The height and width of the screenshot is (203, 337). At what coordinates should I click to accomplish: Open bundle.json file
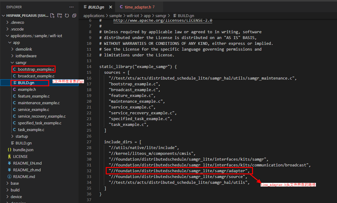(x=23, y=150)
